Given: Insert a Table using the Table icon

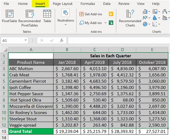Looking at the screenshot, I should 47,14.
